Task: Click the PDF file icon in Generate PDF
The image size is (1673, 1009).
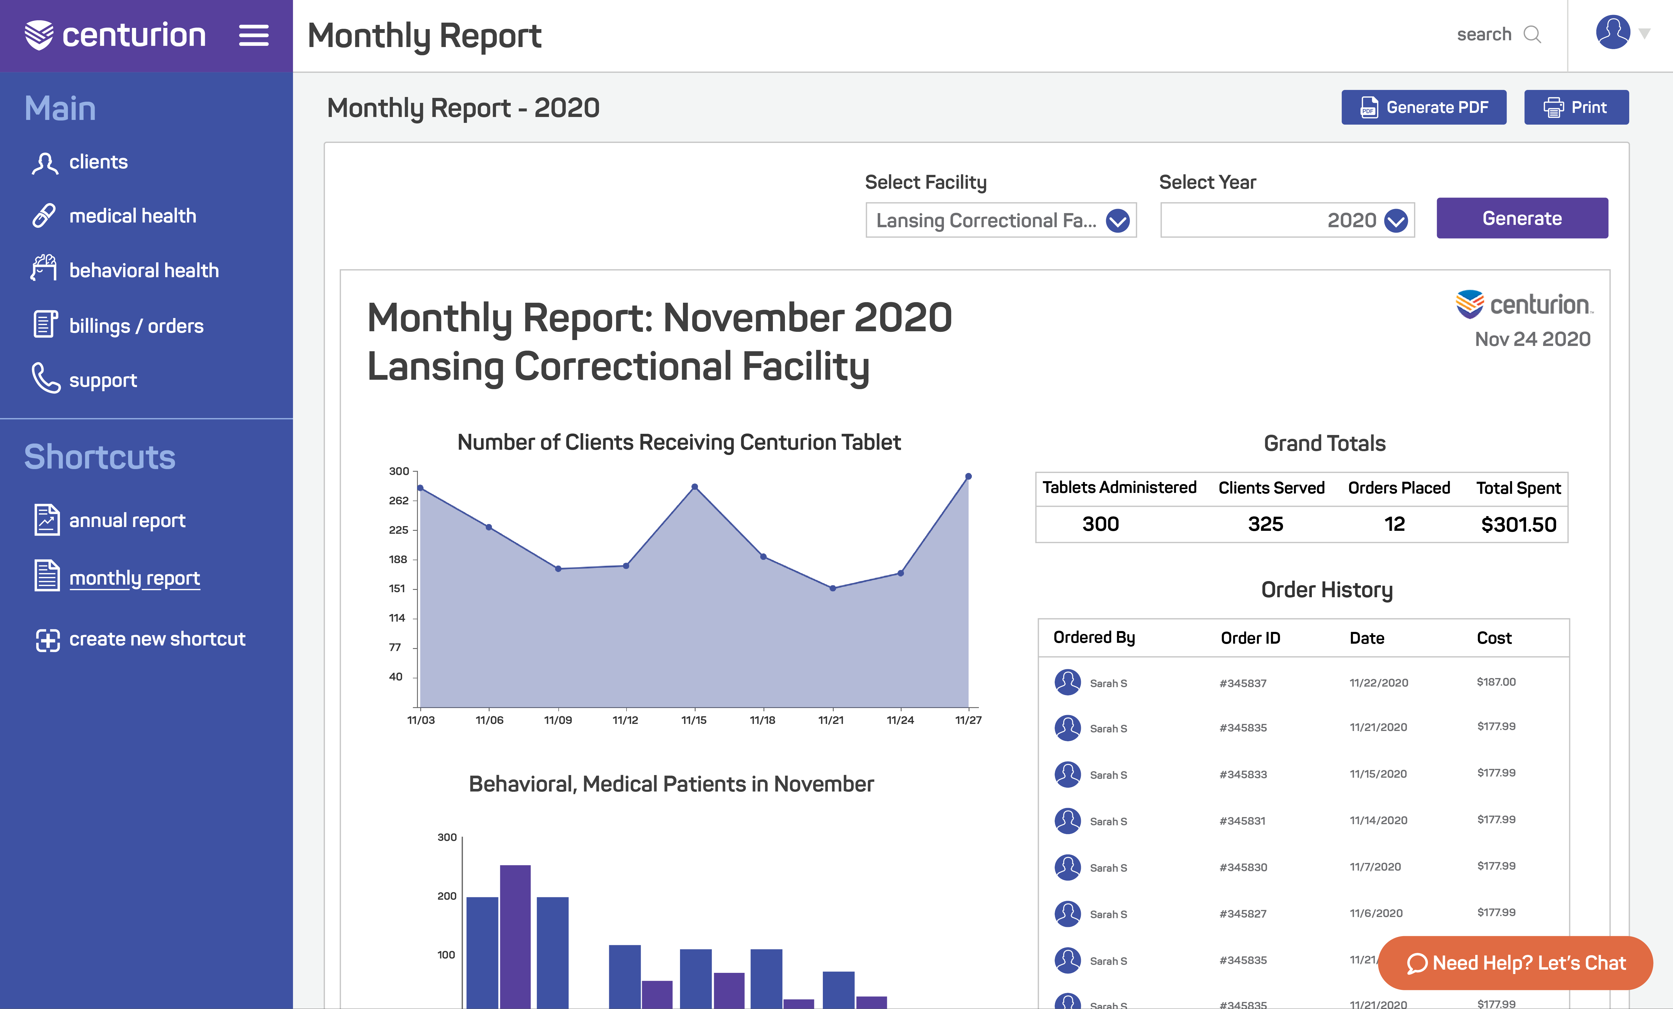Action: (1369, 107)
